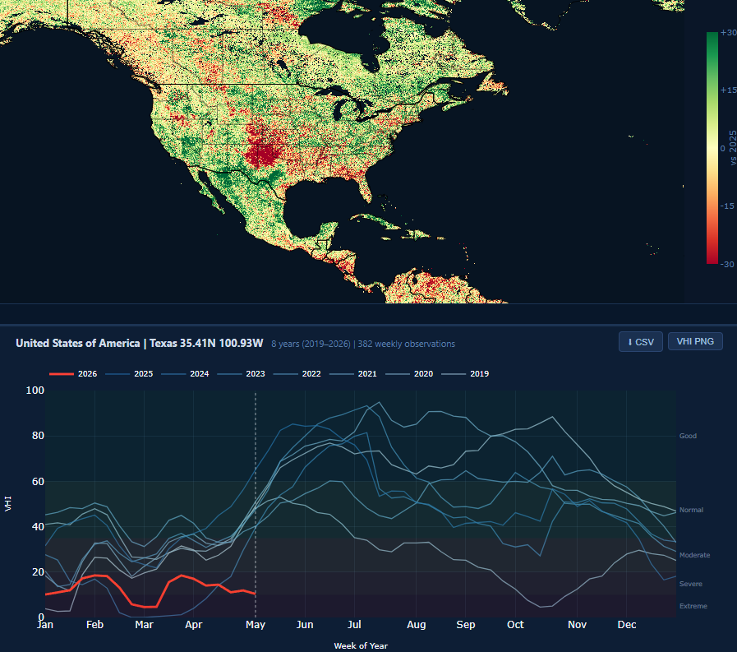This screenshot has height=652, width=737.
Task: Click the 'Severe' zone label
Action: (690, 584)
